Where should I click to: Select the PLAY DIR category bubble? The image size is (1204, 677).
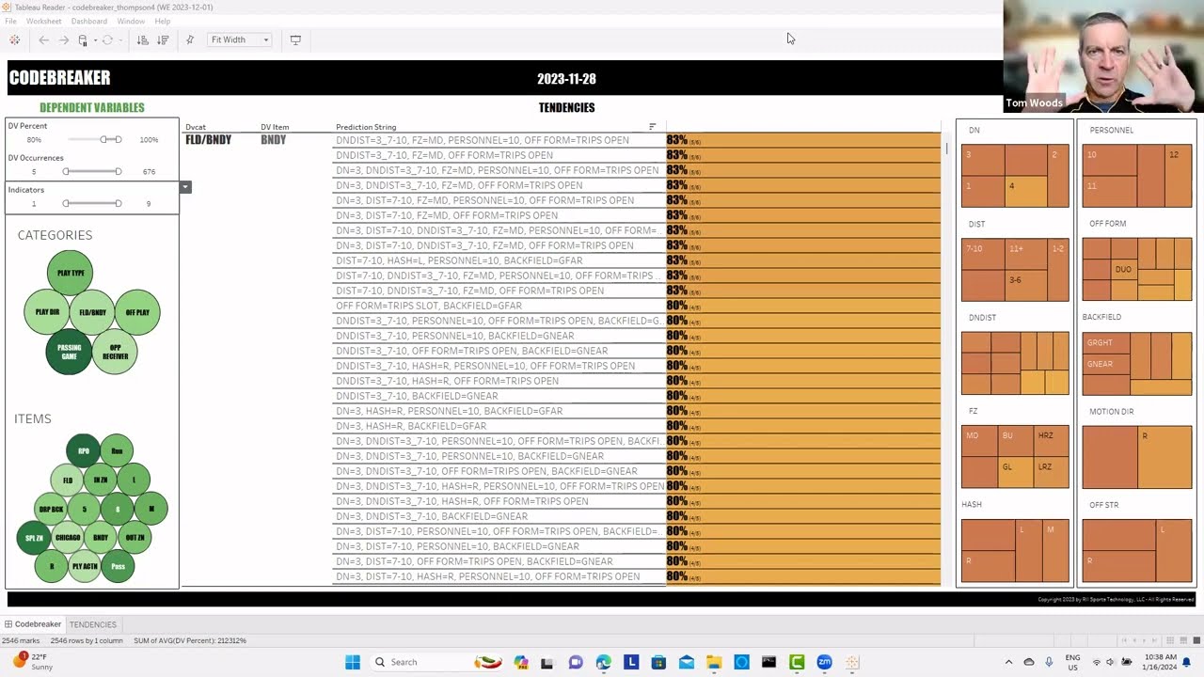pyautogui.click(x=47, y=312)
